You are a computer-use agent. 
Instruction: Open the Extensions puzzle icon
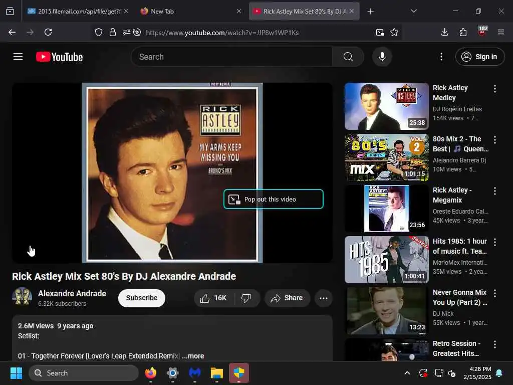pyautogui.click(x=463, y=32)
